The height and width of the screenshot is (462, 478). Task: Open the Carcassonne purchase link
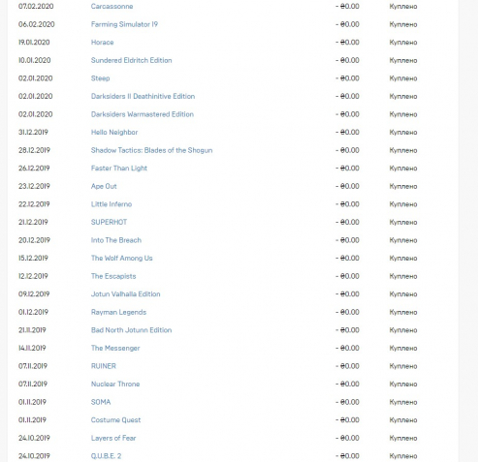(x=112, y=6)
